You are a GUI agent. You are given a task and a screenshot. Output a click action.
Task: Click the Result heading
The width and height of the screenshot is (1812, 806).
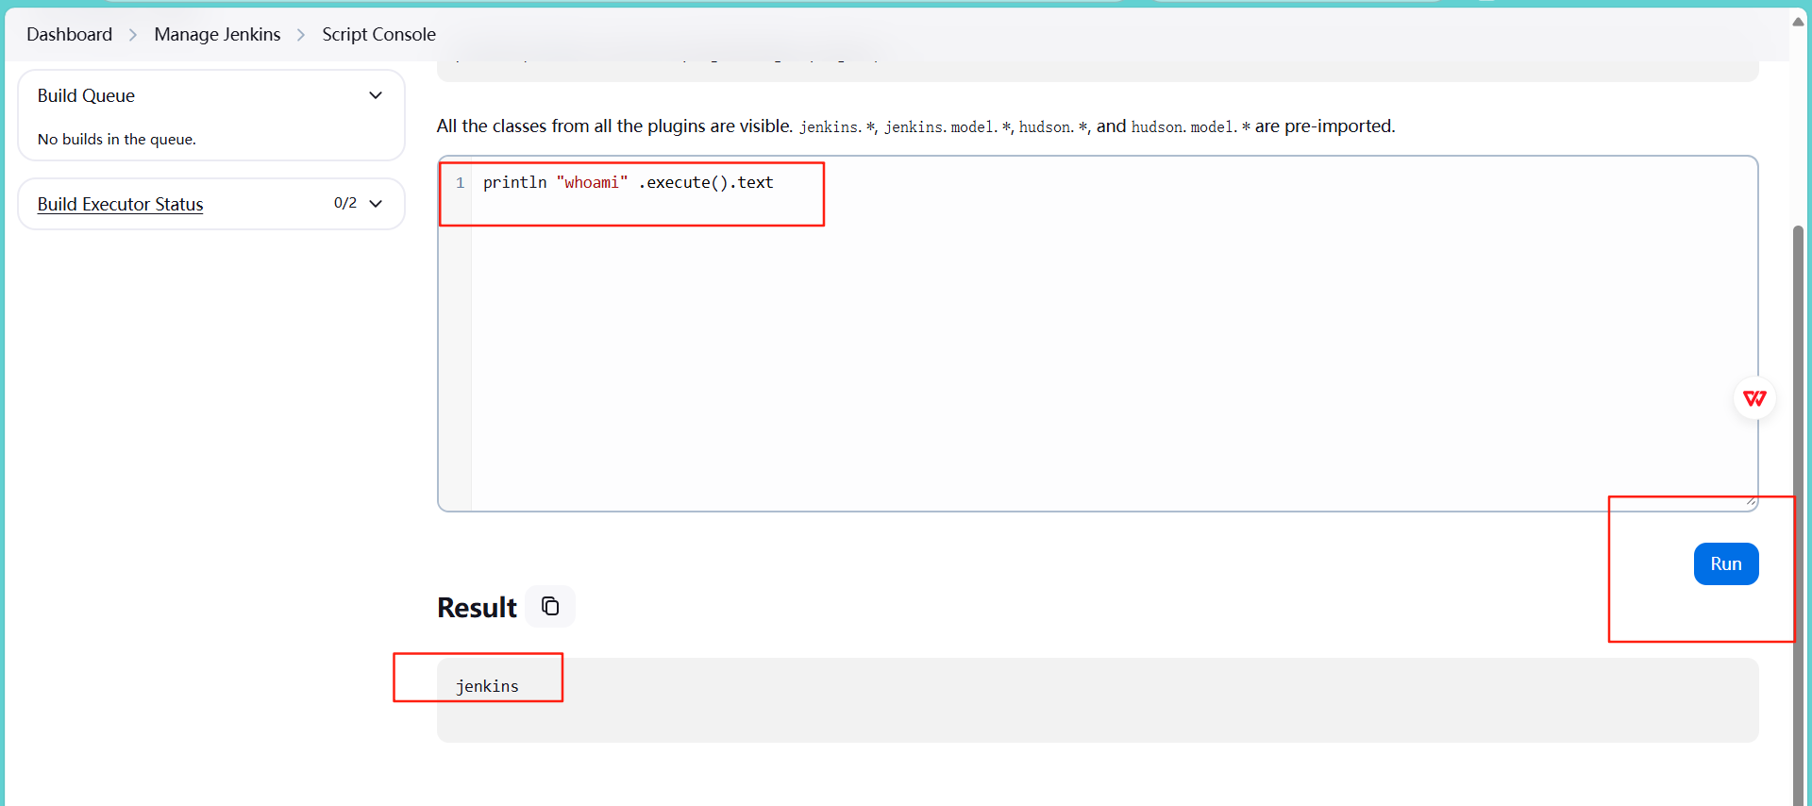(477, 607)
